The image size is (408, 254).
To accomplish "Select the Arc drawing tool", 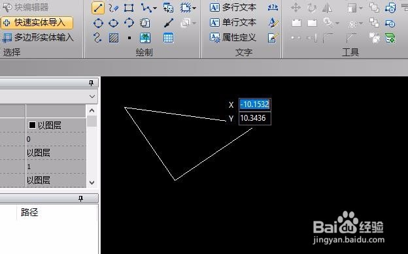I will click(x=129, y=23).
